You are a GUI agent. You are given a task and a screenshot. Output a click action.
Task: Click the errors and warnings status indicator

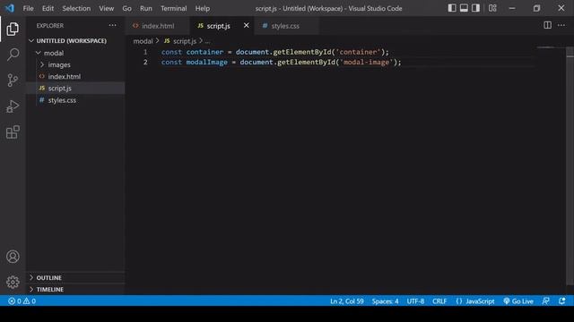pyautogui.click(x=22, y=301)
